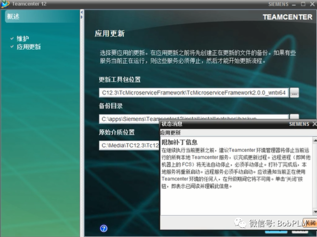The image size is (317, 237).
Task: Close the status message dialog with X
Action: (314, 124)
